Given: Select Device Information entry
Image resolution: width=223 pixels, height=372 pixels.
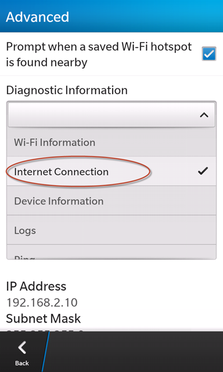Looking at the screenshot, I should (x=111, y=201).
